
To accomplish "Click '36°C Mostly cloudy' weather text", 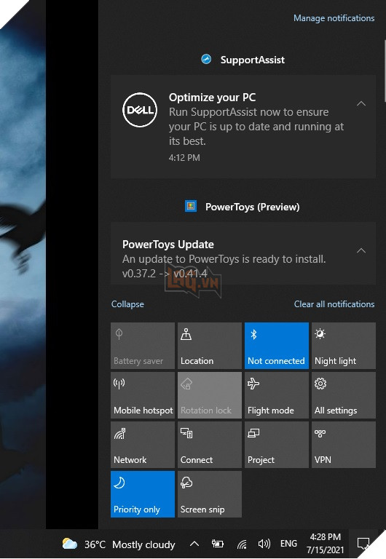I will pyautogui.click(x=130, y=544).
